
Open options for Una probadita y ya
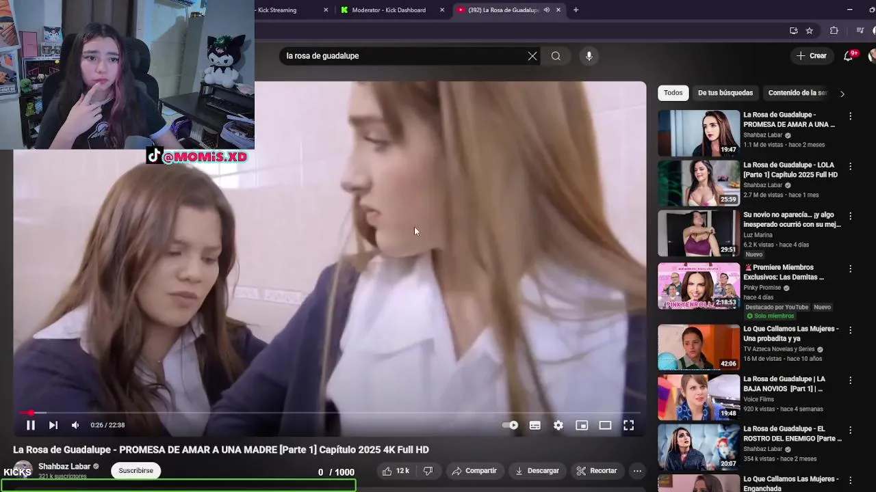(x=850, y=331)
